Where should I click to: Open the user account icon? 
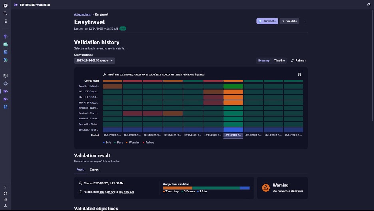5,206
